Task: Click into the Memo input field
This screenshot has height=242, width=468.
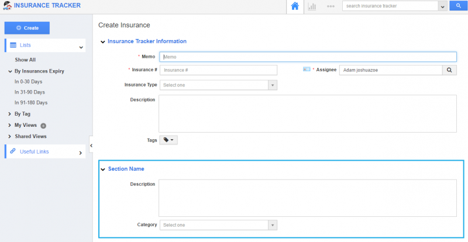Action: (x=307, y=57)
